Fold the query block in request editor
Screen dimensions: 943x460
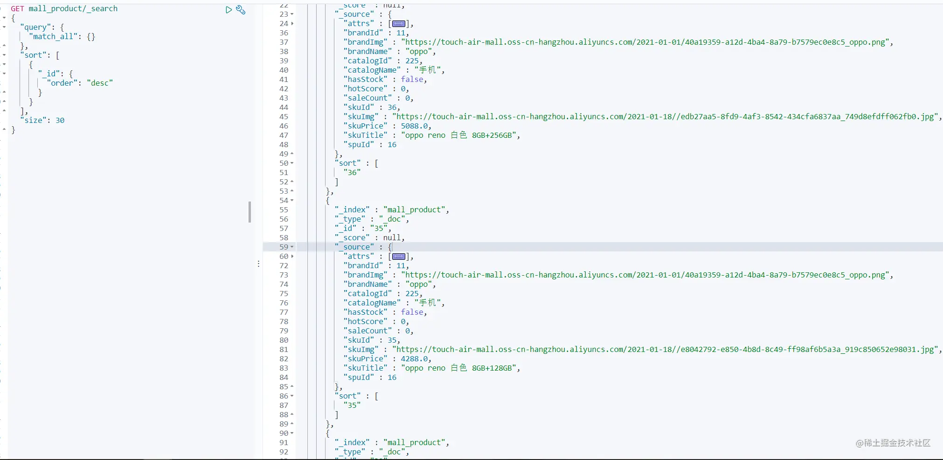pyautogui.click(x=4, y=27)
